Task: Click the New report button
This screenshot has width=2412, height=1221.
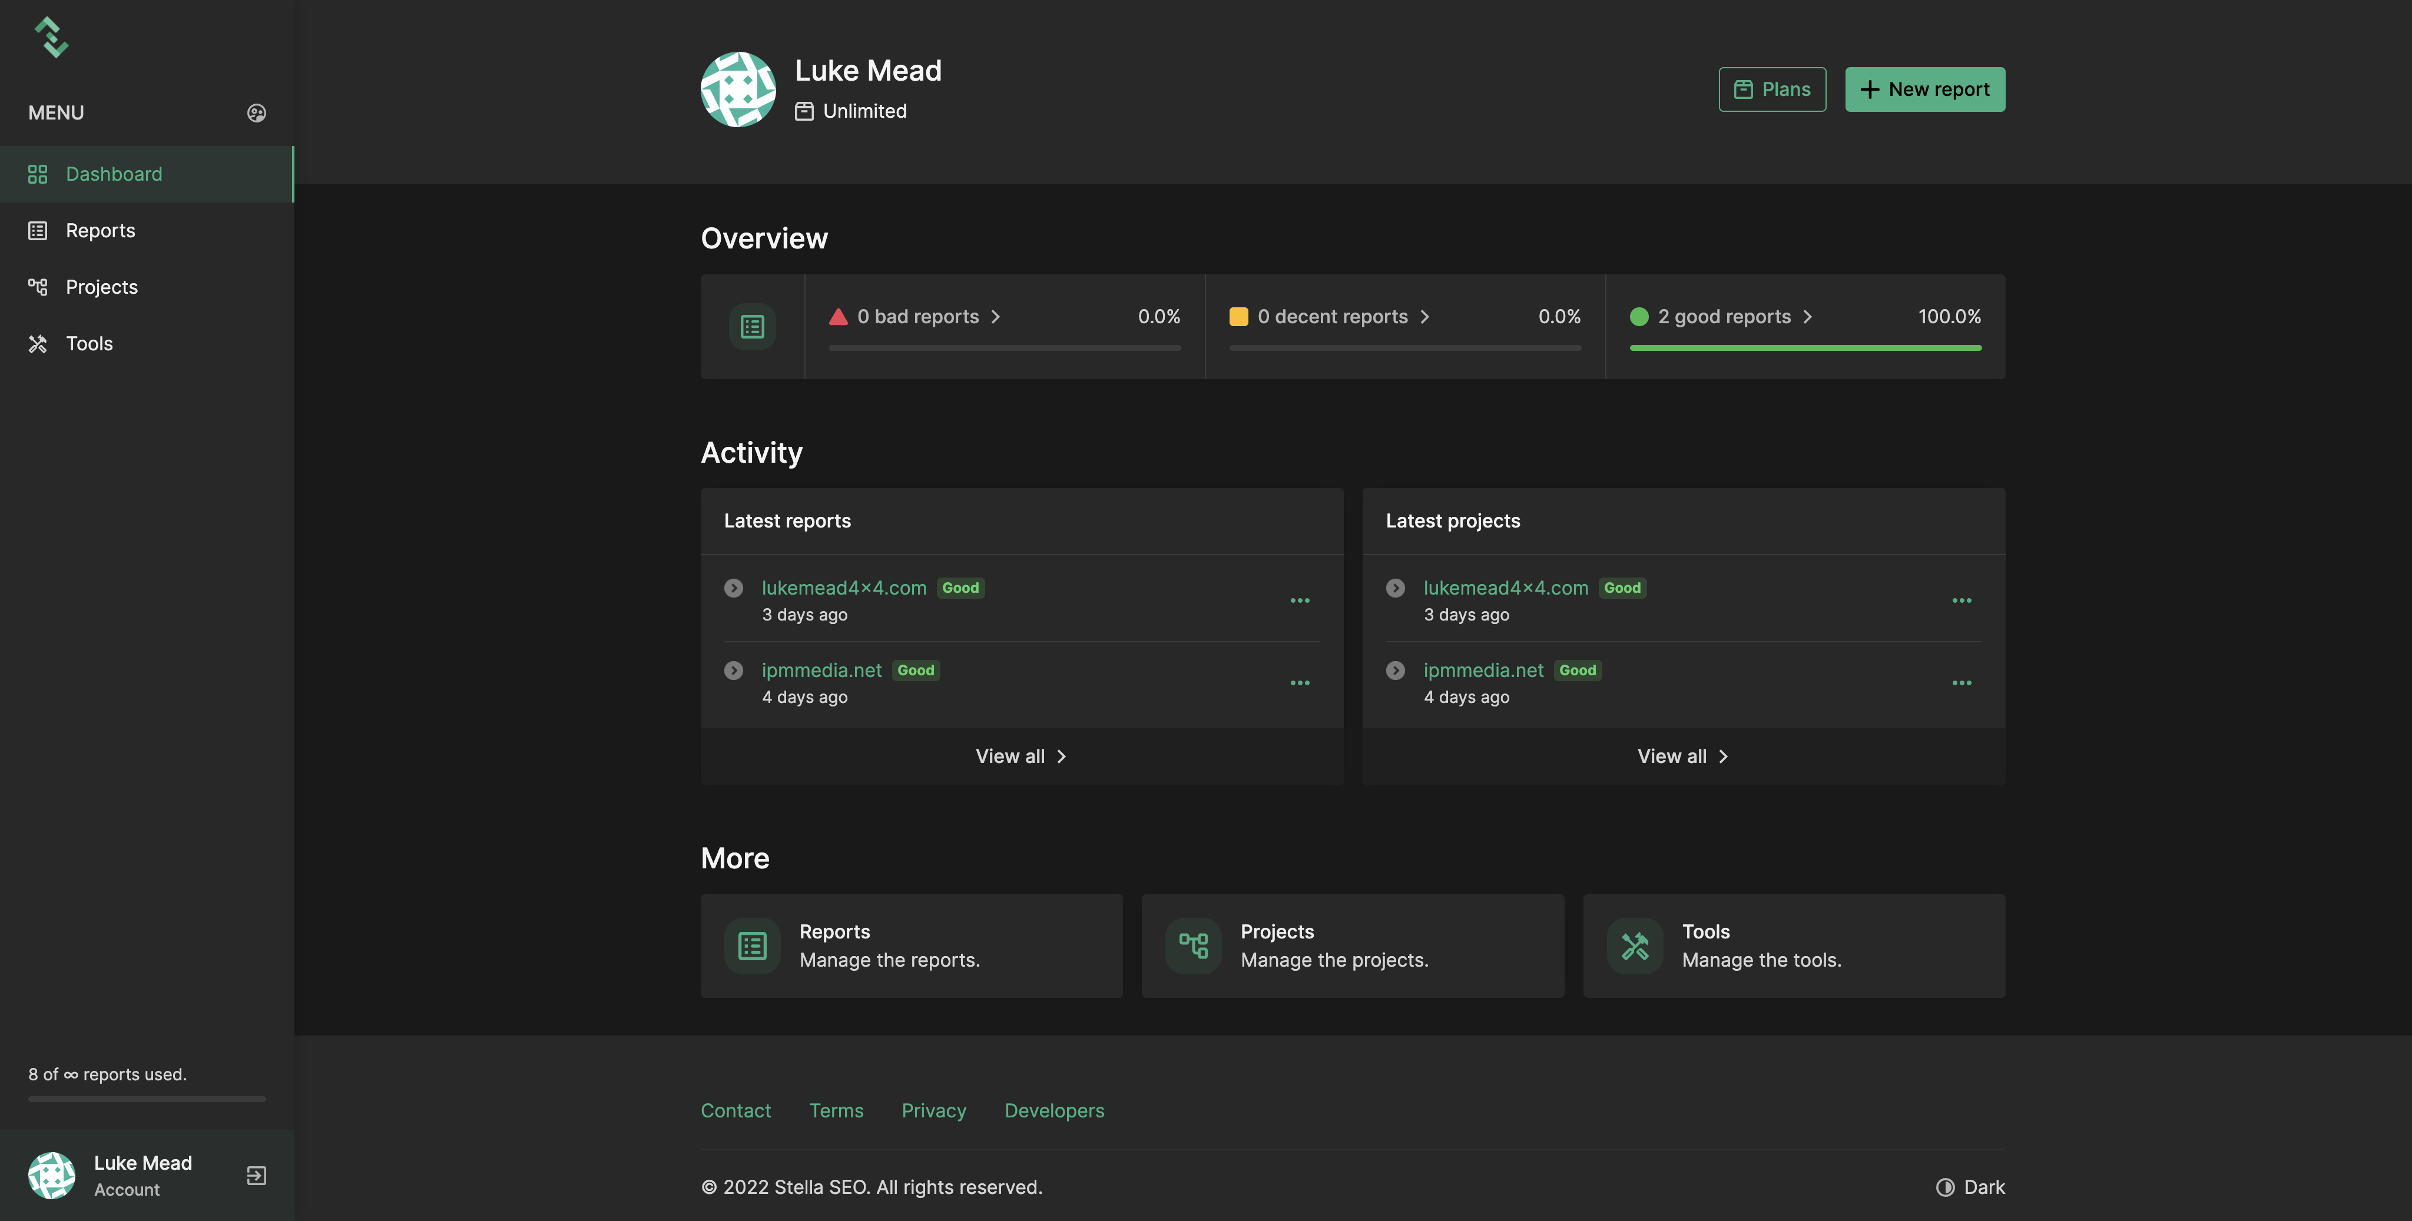Action: pyautogui.click(x=1924, y=90)
